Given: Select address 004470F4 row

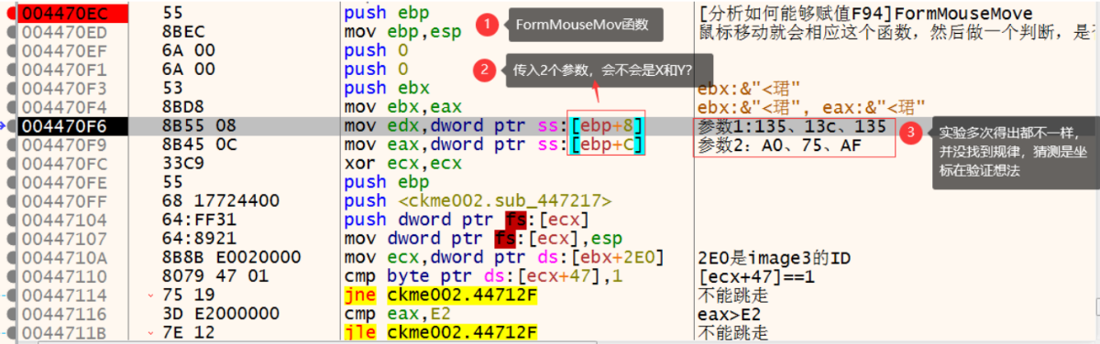Looking at the screenshot, I should (x=64, y=107).
